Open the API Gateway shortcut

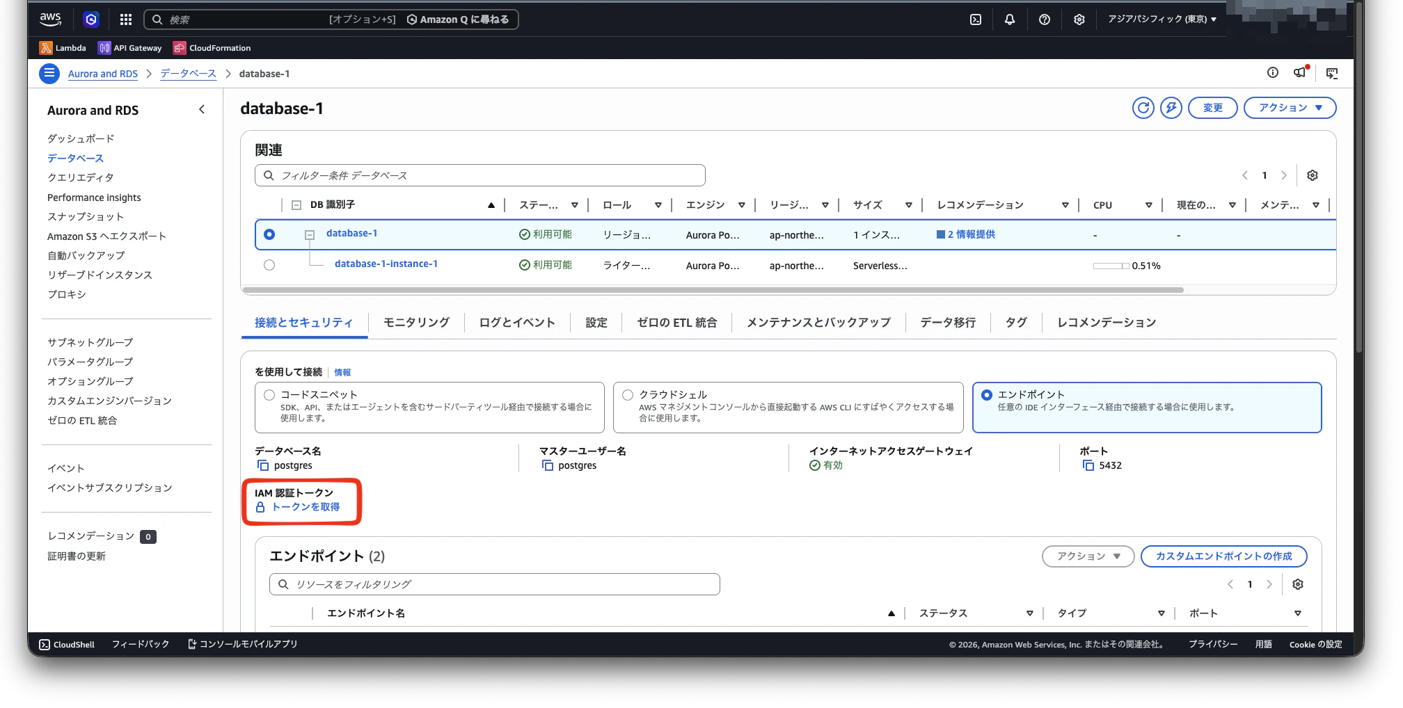(x=131, y=48)
